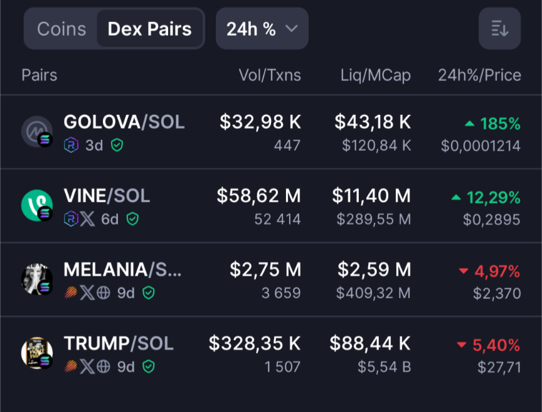Screen dimensions: 542x412
Task: Sort by the Vol/Txns column header
Action: tap(269, 75)
